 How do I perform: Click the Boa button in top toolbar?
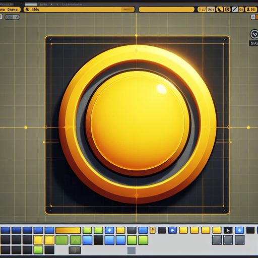point(211,10)
